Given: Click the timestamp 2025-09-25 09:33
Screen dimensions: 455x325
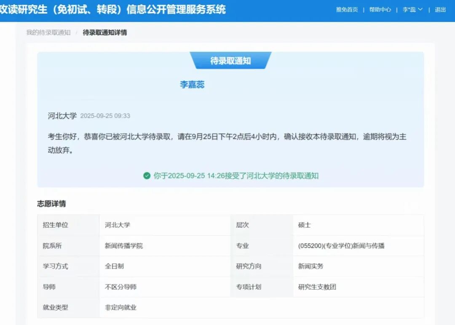Looking at the screenshot, I should point(105,116).
